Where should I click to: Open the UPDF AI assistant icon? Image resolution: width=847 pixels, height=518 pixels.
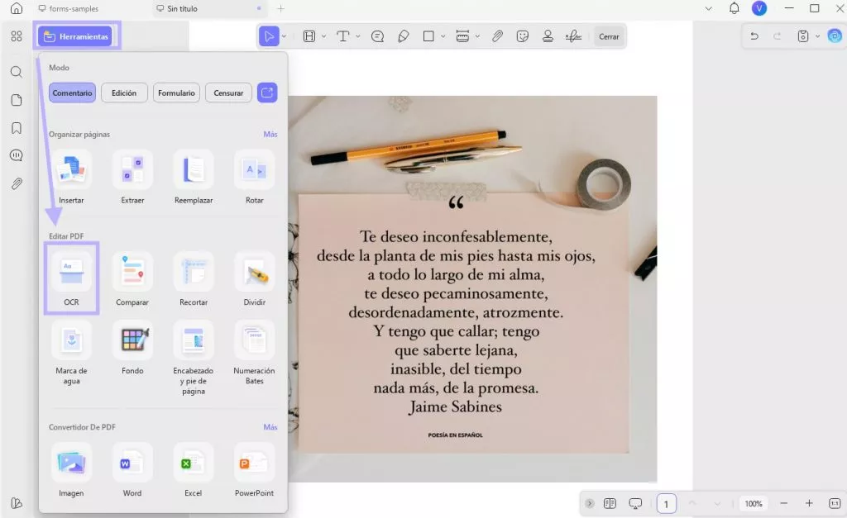835,36
